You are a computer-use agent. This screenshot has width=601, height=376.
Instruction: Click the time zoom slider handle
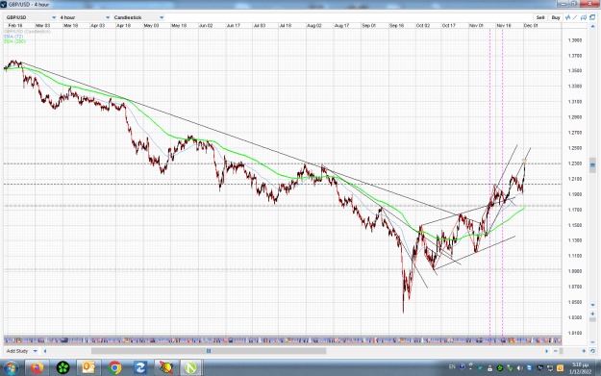[562, 351]
